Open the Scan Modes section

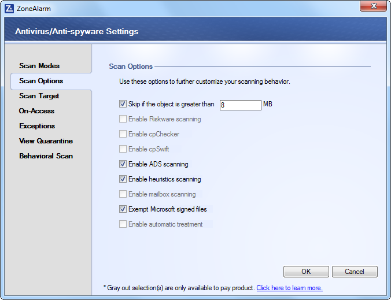[39, 66]
